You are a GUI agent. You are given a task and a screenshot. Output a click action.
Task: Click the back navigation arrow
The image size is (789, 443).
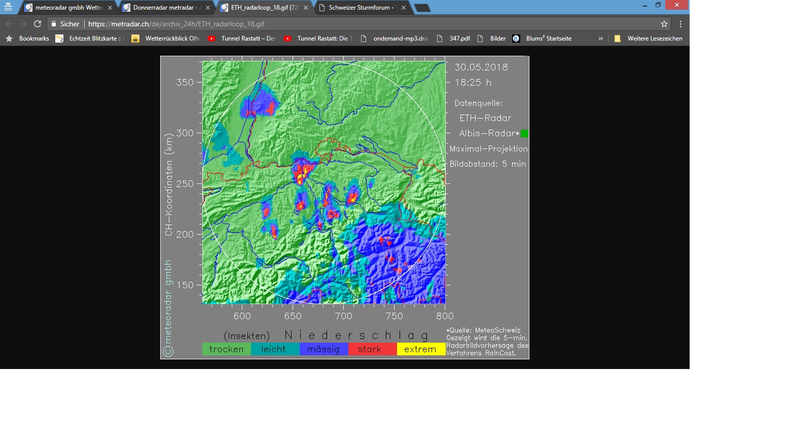tap(9, 24)
